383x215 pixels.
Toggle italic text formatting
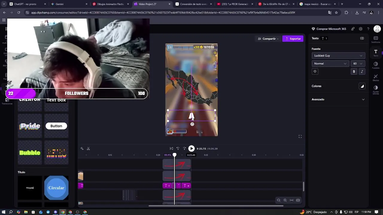coord(362,71)
